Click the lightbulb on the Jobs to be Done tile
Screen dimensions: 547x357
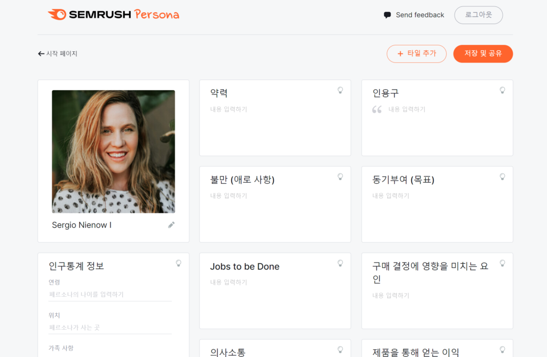(340, 263)
